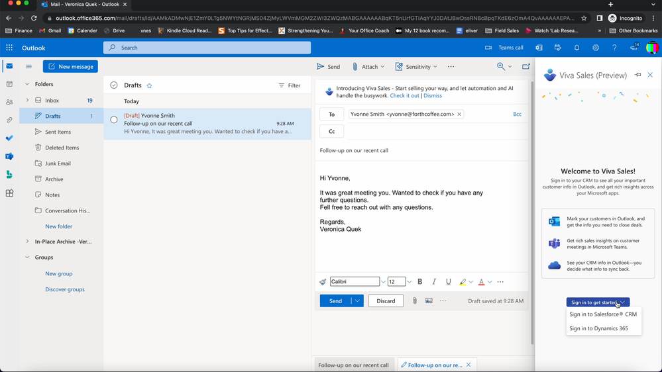This screenshot has height=372, width=662.
Task: Click the format painter icon
Action: pos(323,282)
